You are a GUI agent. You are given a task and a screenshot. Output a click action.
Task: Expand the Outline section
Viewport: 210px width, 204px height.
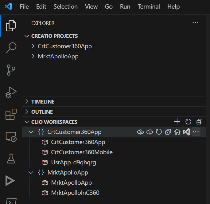[27, 112]
